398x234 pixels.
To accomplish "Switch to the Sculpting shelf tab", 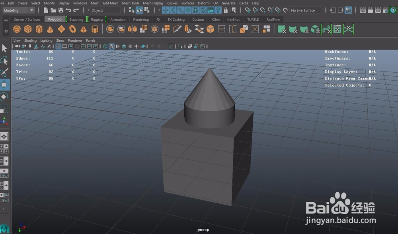I will tap(76, 19).
